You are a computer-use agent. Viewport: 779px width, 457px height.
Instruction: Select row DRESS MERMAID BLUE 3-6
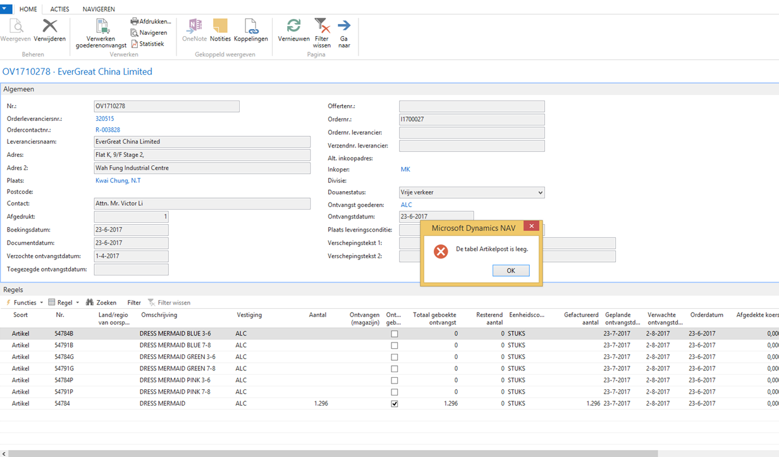(389, 334)
